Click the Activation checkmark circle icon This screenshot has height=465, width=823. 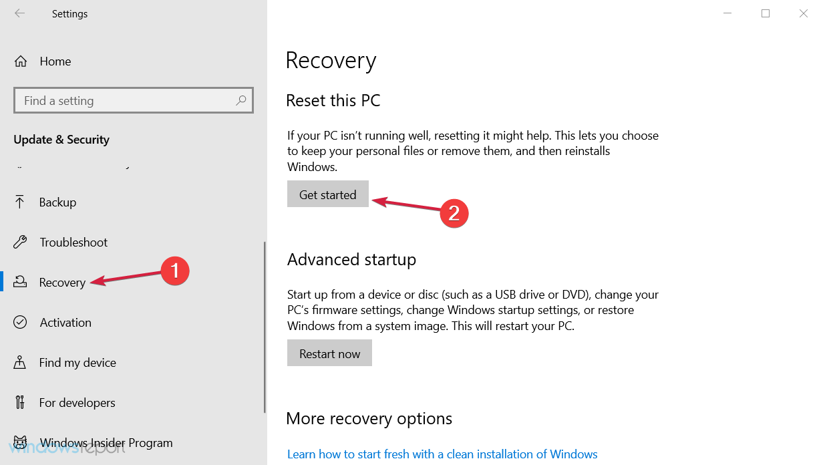coord(20,322)
